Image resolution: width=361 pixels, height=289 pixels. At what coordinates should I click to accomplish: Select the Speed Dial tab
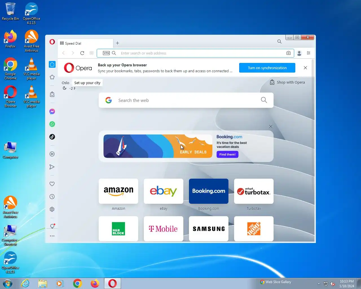pos(85,43)
